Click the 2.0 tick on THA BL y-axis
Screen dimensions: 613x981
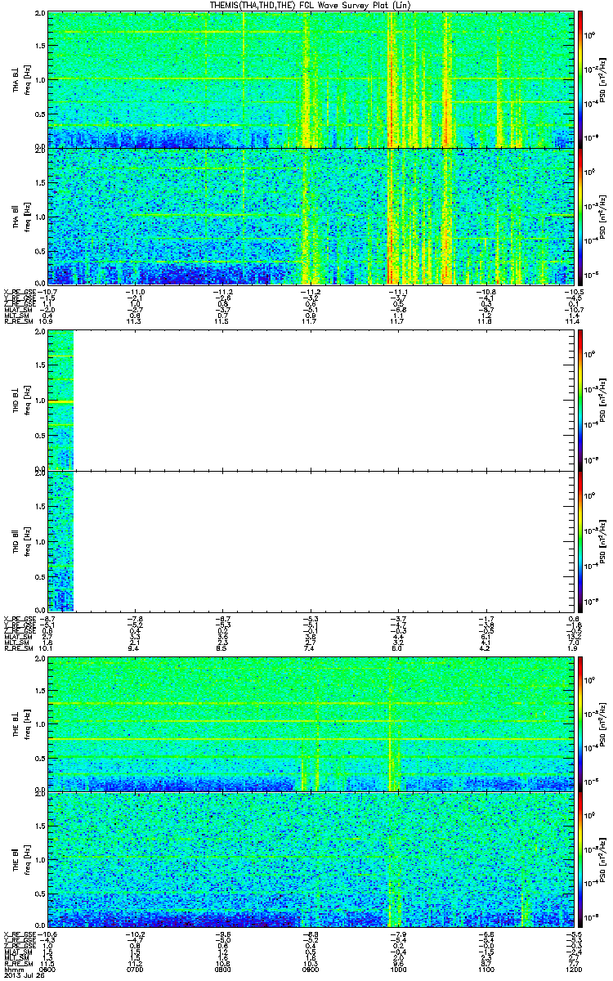[40, 15]
